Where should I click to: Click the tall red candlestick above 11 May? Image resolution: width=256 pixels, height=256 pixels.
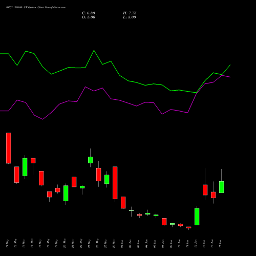(x=9, y=148)
